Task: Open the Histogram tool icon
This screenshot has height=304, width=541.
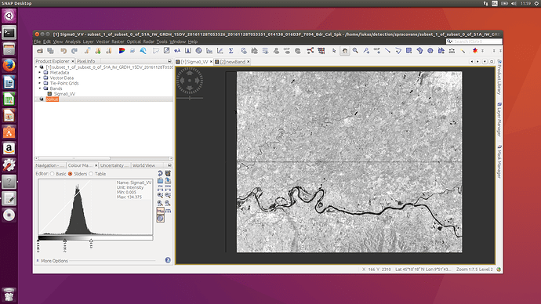Action: coord(188,51)
